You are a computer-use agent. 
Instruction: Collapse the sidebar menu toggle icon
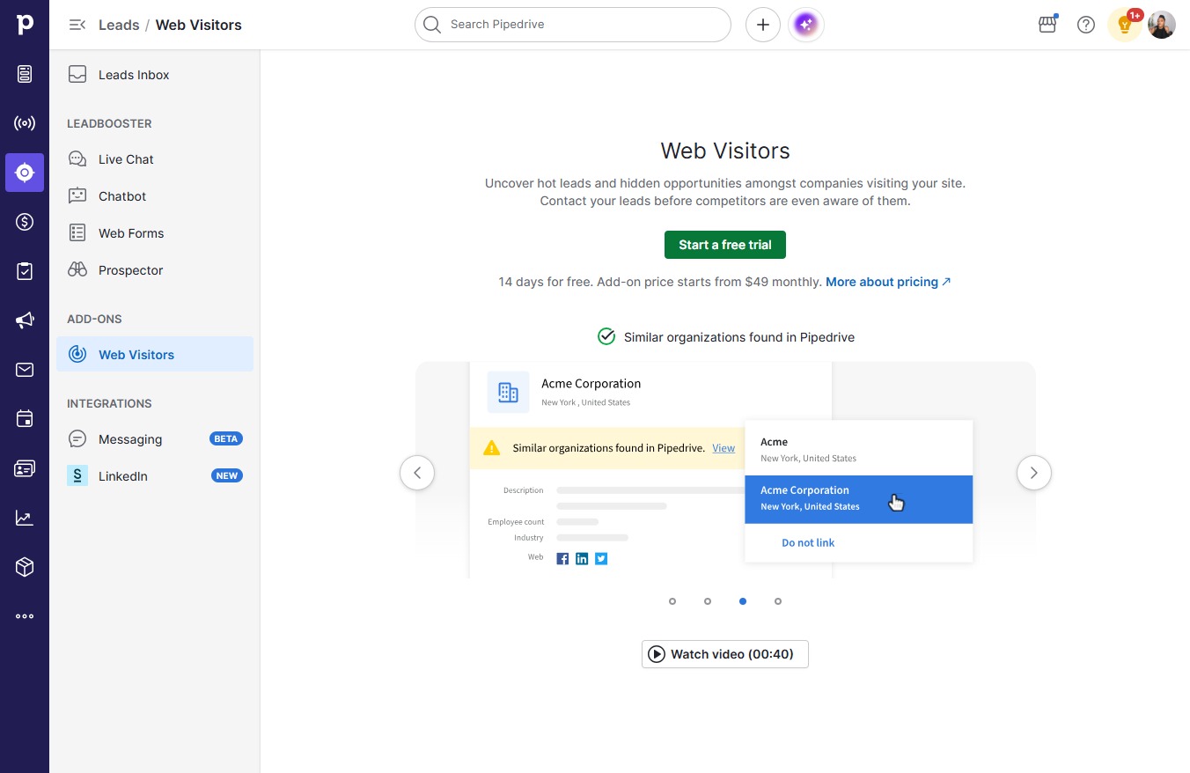point(77,25)
